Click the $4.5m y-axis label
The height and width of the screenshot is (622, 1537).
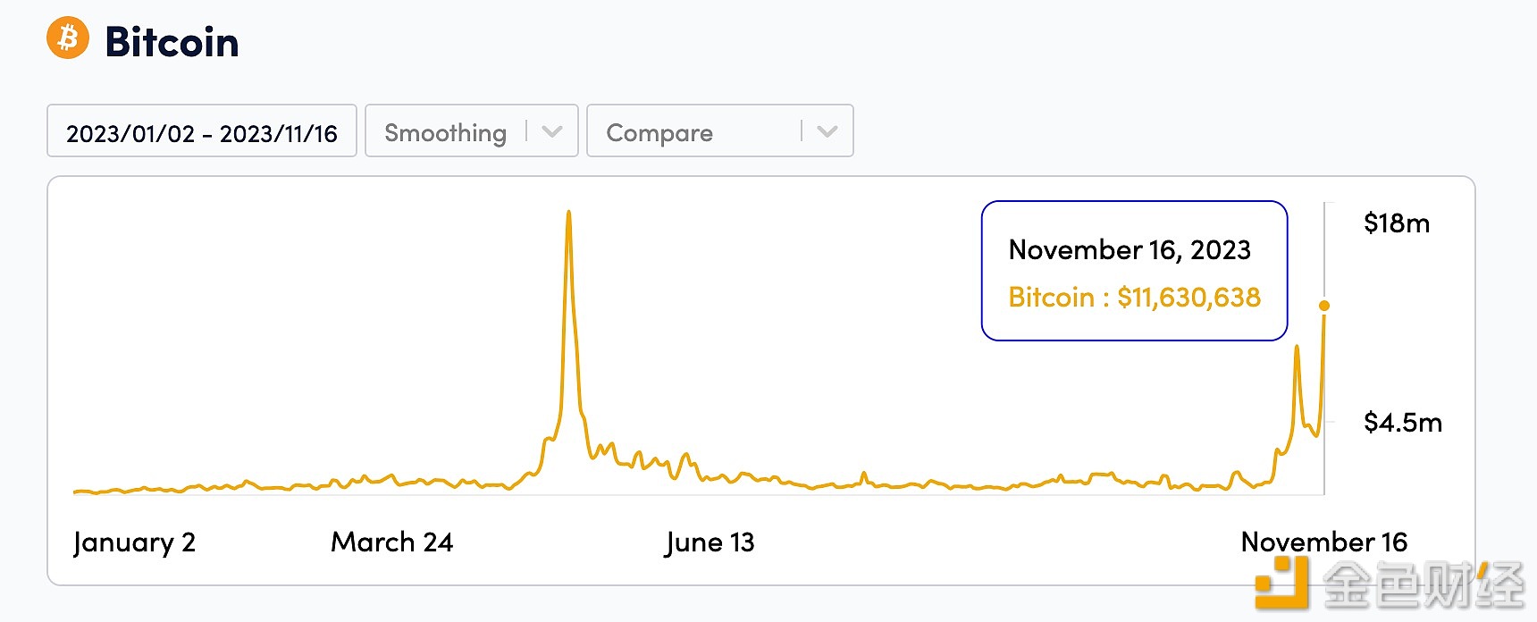coord(1403,422)
